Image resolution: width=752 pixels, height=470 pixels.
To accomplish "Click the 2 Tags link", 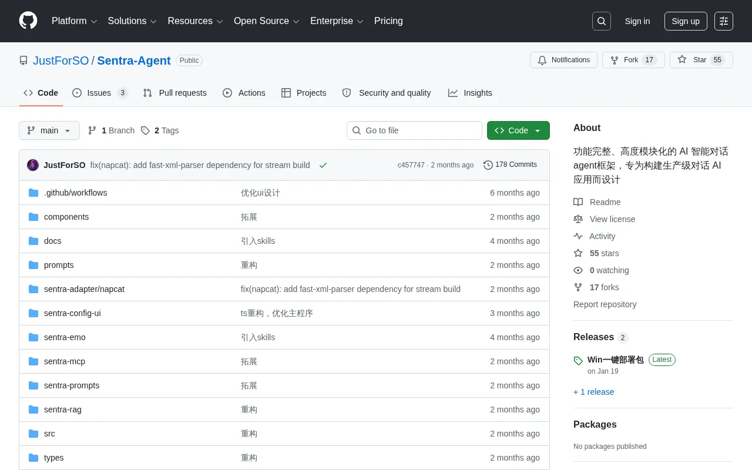I will pos(160,130).
